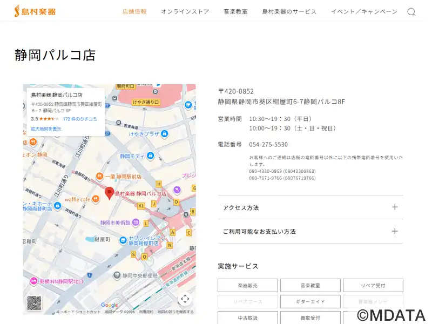Viewport: 432px width, 324px height.
Task: Open the イベント／キャンペーン menu
Action: pyautogui.click(x=364, y=11)
